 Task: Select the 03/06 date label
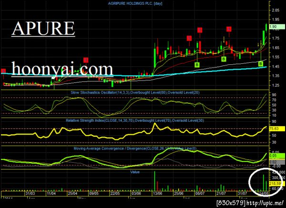tap(136, 193)
